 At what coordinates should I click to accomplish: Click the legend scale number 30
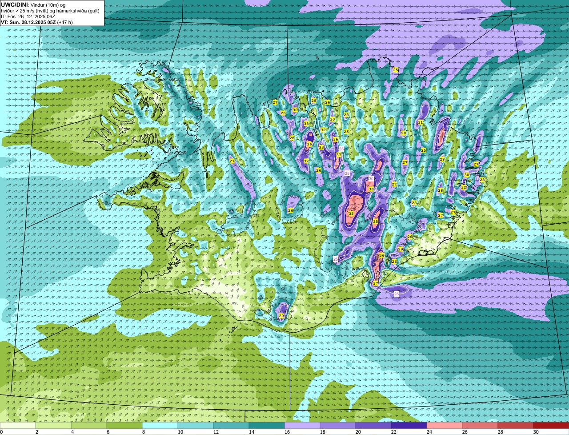coord(536,432)
